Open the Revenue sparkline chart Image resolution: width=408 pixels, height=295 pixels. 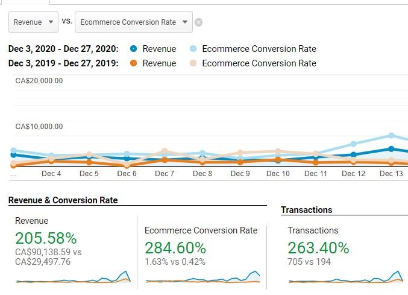(73, 278)
